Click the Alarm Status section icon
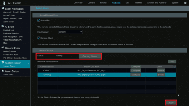Image resolution: width=189 pixels, height=106 pixels. 3,71
